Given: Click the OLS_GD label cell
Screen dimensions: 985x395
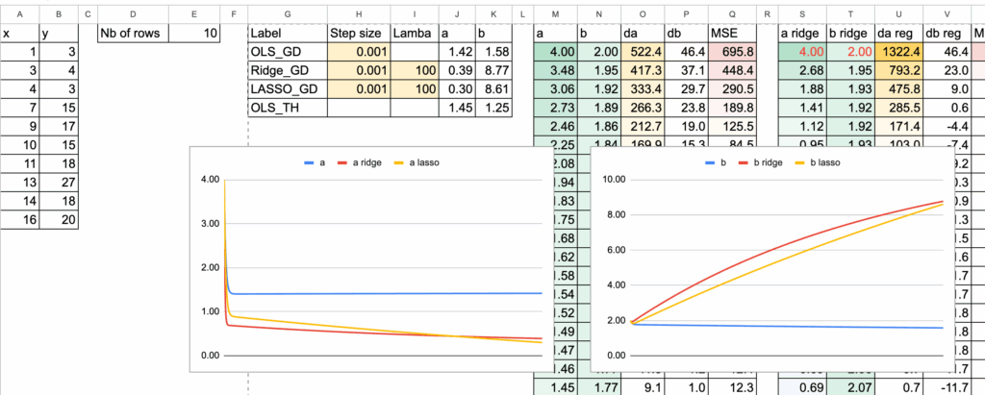Looking at the screenshot, I should [287, 51].
